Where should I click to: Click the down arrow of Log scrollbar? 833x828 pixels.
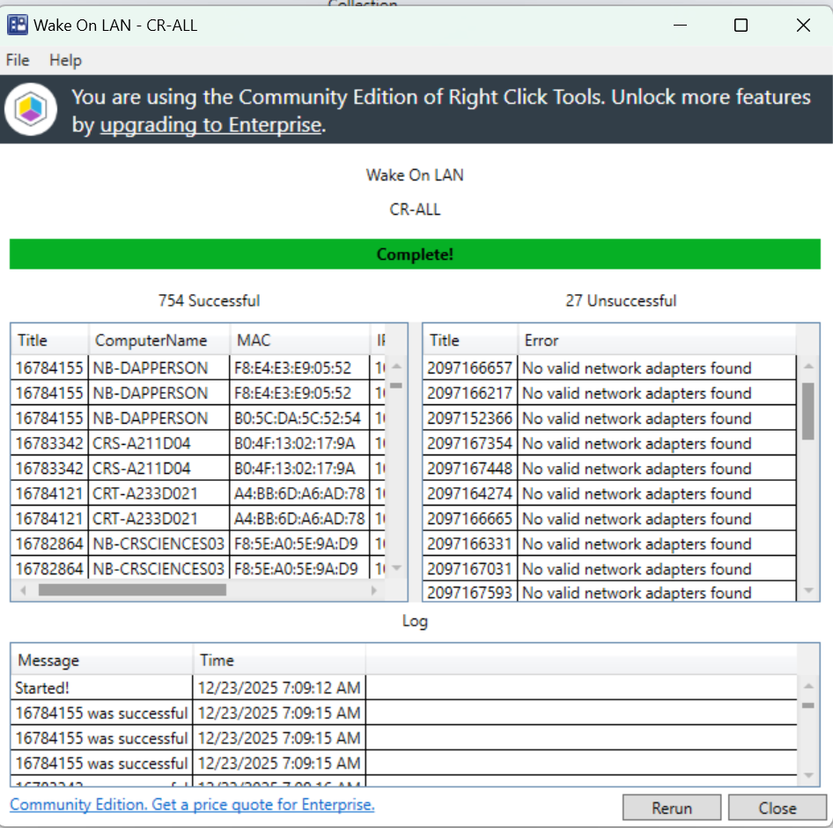coord(808,775)
